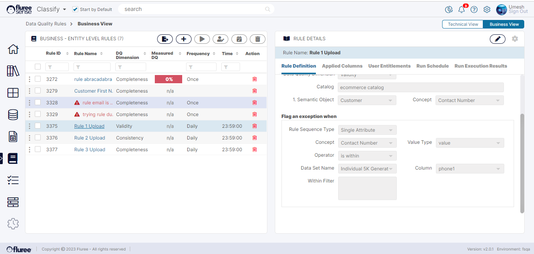
Task: Click the export rules icon
Action: pyautogui.click(x=165, y=39)
